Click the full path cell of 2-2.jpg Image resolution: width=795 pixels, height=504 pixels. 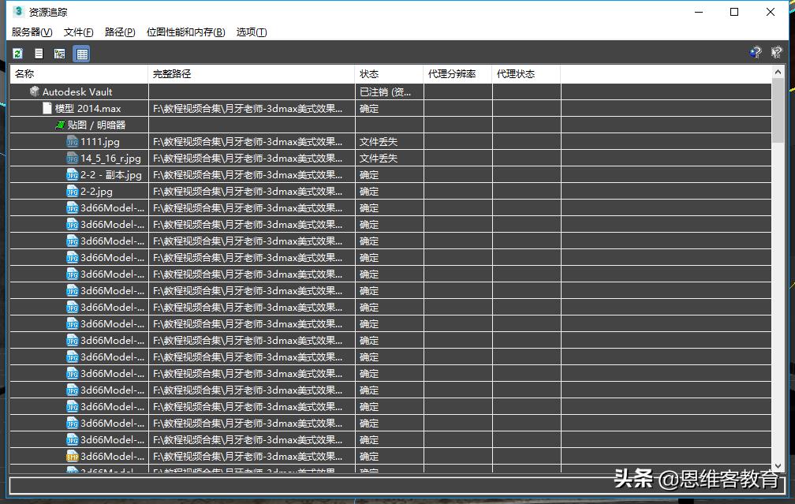tap(252, 191)
